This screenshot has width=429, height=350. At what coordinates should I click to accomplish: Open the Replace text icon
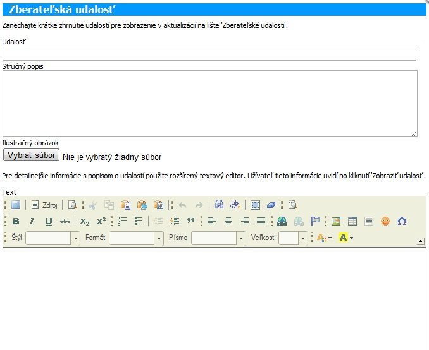235,205
